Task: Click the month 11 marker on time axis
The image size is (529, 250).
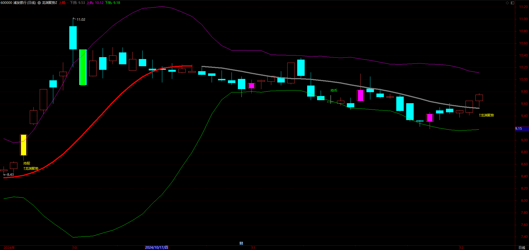Action: 253,248
